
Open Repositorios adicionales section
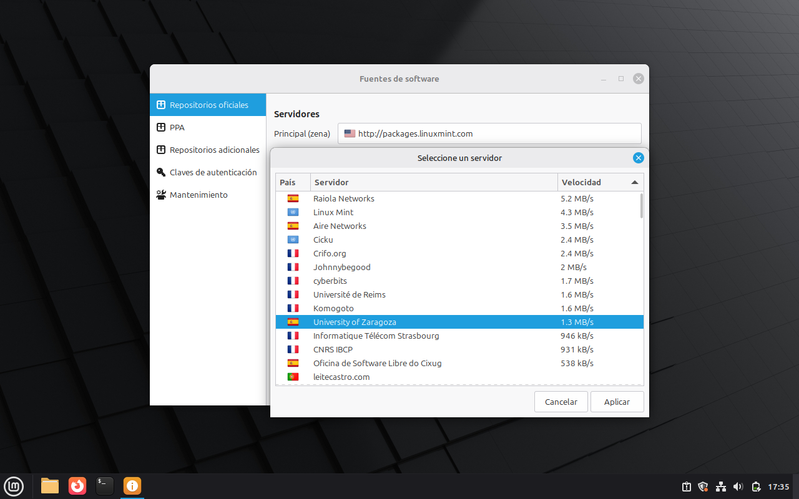coord(208,150)
